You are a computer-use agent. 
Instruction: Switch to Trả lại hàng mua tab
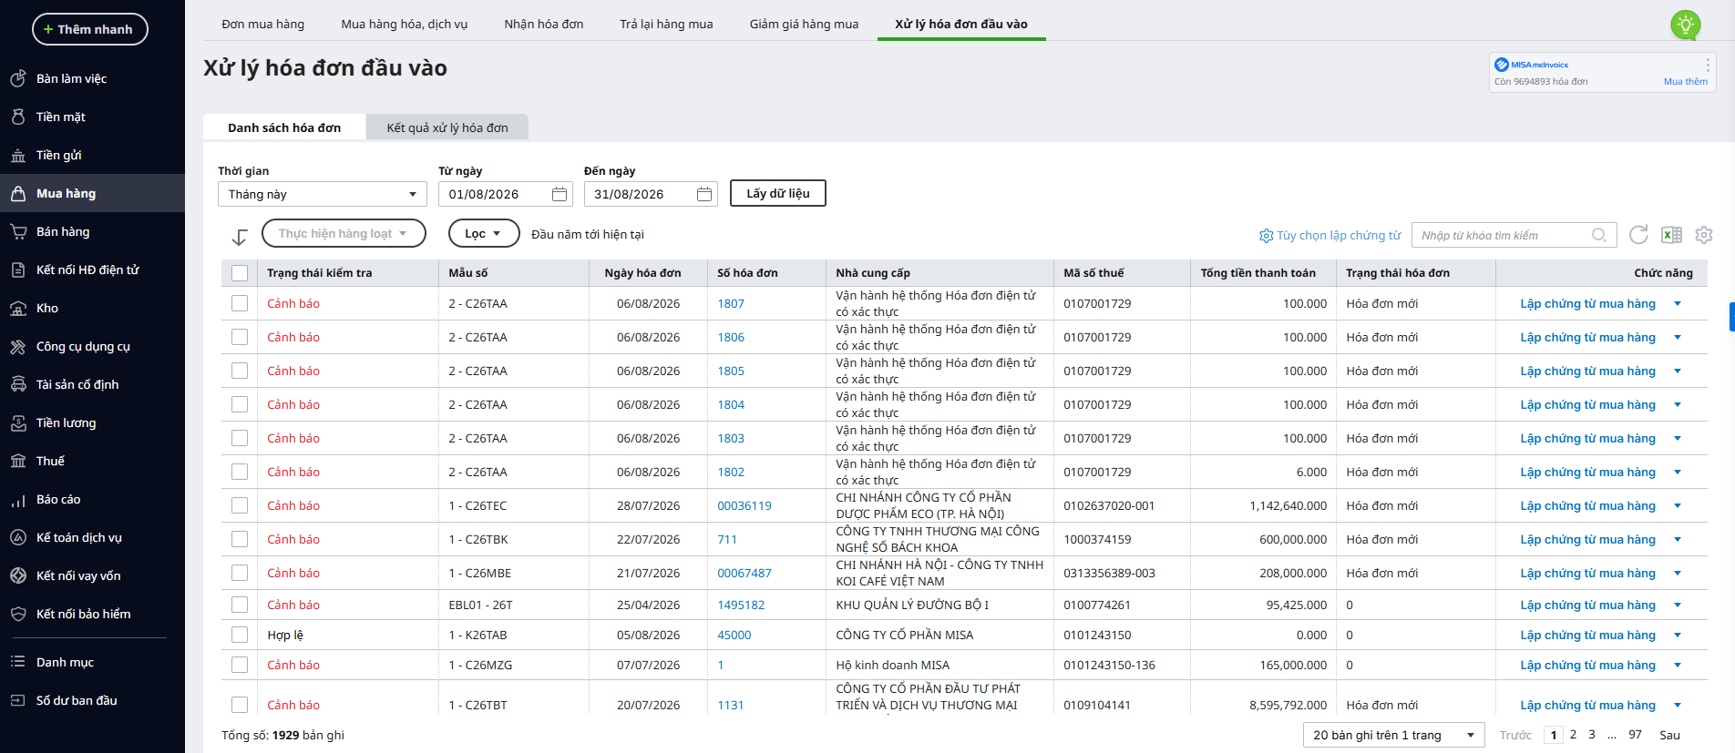667,24
